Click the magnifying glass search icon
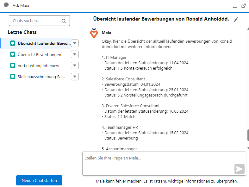Viewport: 249px width, 187px height. tap(64, 21)
